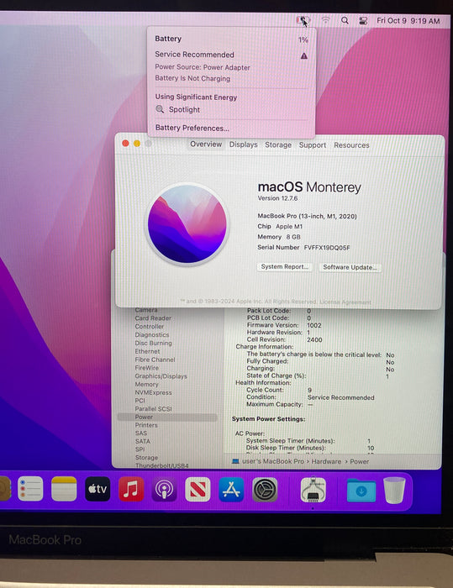Open Apple TV from the Dock
This screenshot has width=453, height=588.
97,489
